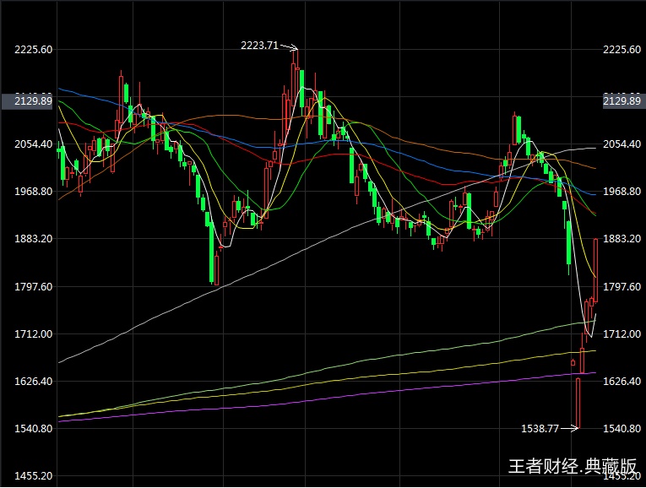Click 1455.20 on the left price axis
646x488 pixels.
34,476
